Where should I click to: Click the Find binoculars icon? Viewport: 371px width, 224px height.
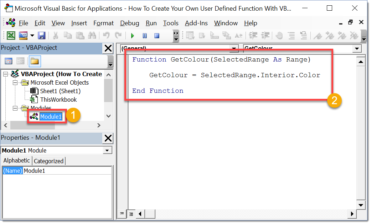(92, 36)
